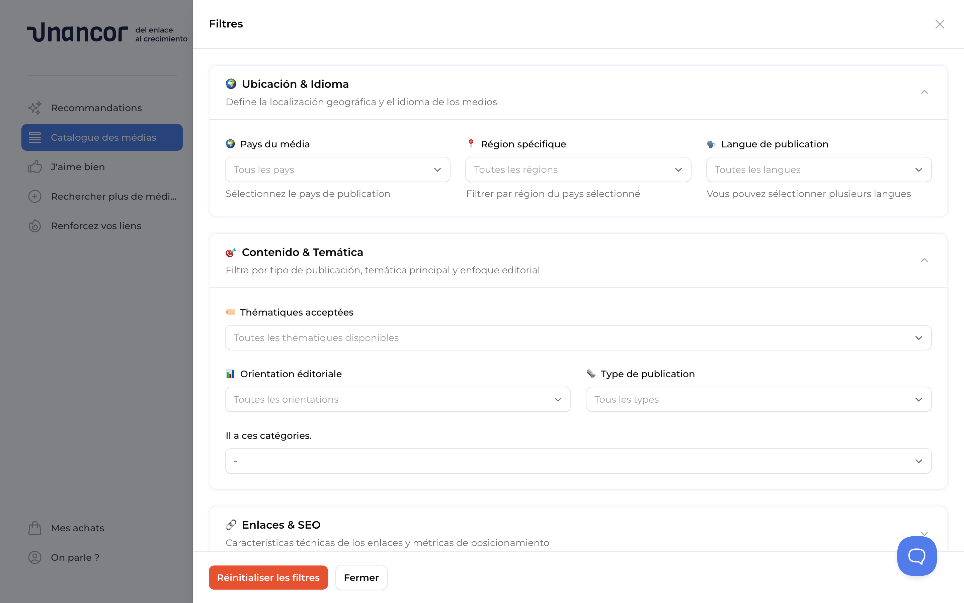Collapse the Ubicación & Idioma section
Image resolution: width=964 pixels, height=603 pixels.
924,92
